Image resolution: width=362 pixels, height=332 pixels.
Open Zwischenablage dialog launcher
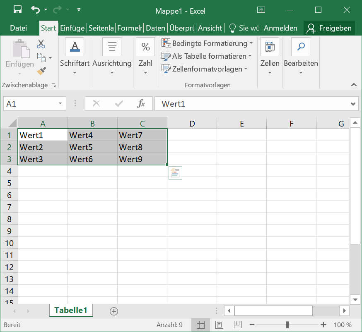[54, 85]
